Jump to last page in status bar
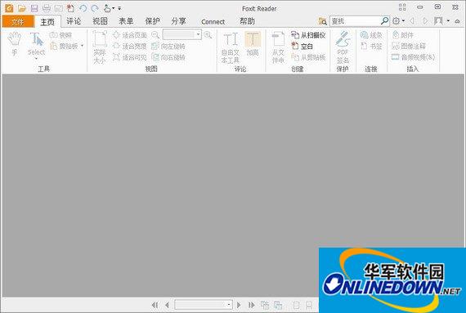This screenshot has width=466, height=313. click(x=252, y=305)
